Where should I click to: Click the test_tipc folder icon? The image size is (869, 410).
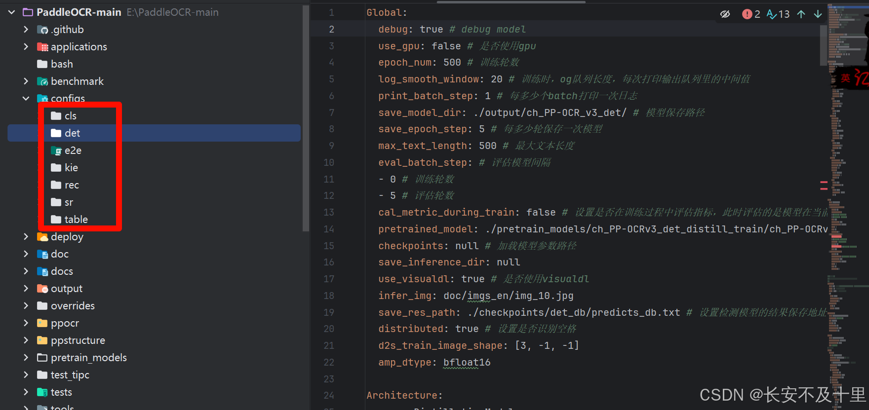[42, 375]
